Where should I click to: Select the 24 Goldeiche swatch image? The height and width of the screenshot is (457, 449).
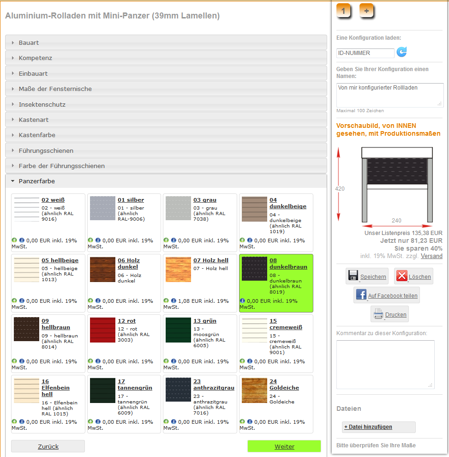(x=254, y=391)
